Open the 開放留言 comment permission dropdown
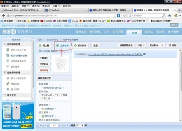The height and width of the screenshot is (131, 182). 49,116
